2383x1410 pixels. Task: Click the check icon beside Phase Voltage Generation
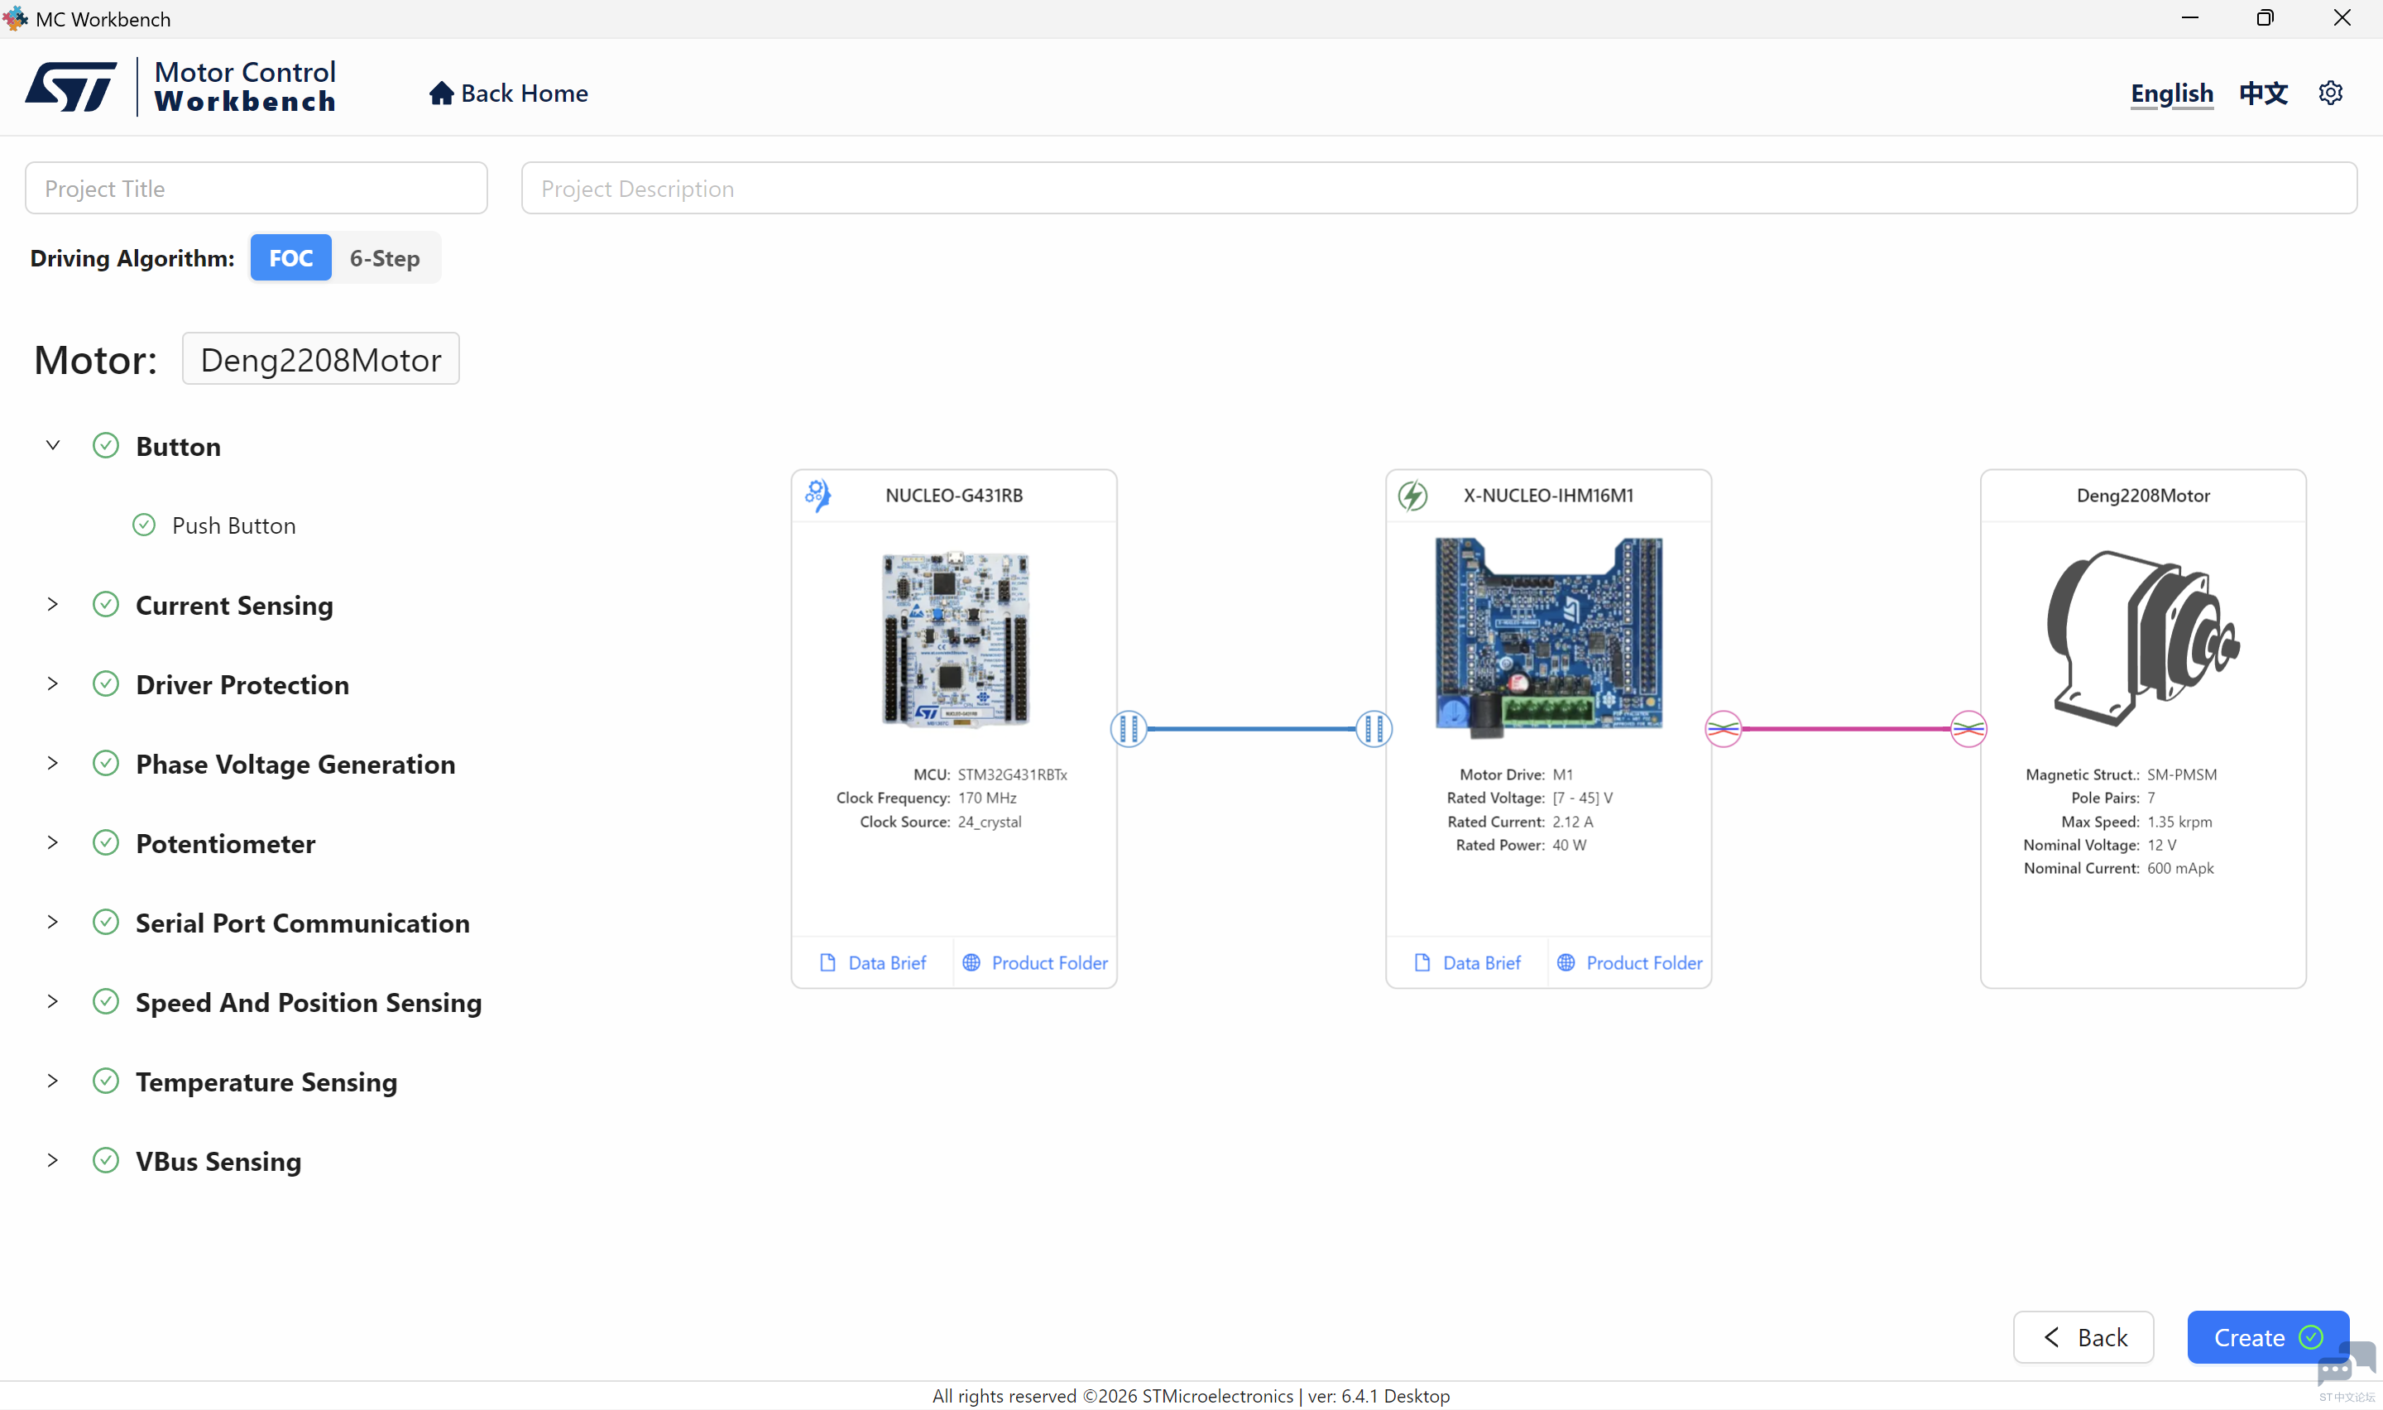coord(105,763)
